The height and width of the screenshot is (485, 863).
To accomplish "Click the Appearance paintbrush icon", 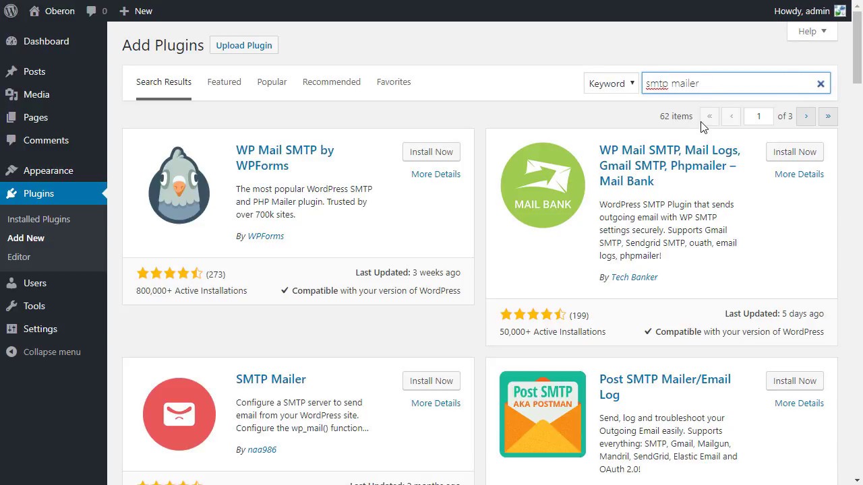I will coord(11,170).
